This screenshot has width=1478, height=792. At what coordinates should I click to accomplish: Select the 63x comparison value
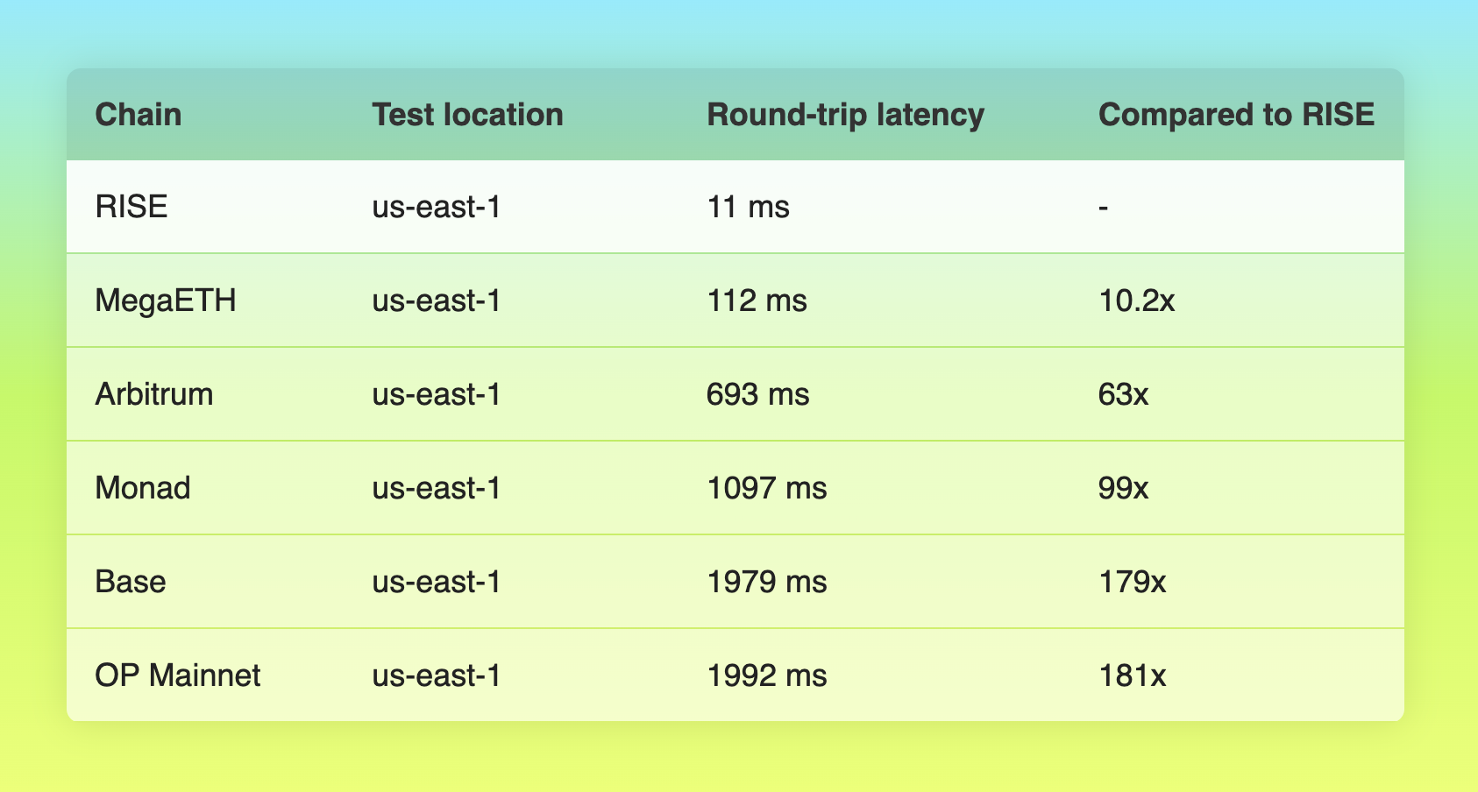coord(1123,394)
